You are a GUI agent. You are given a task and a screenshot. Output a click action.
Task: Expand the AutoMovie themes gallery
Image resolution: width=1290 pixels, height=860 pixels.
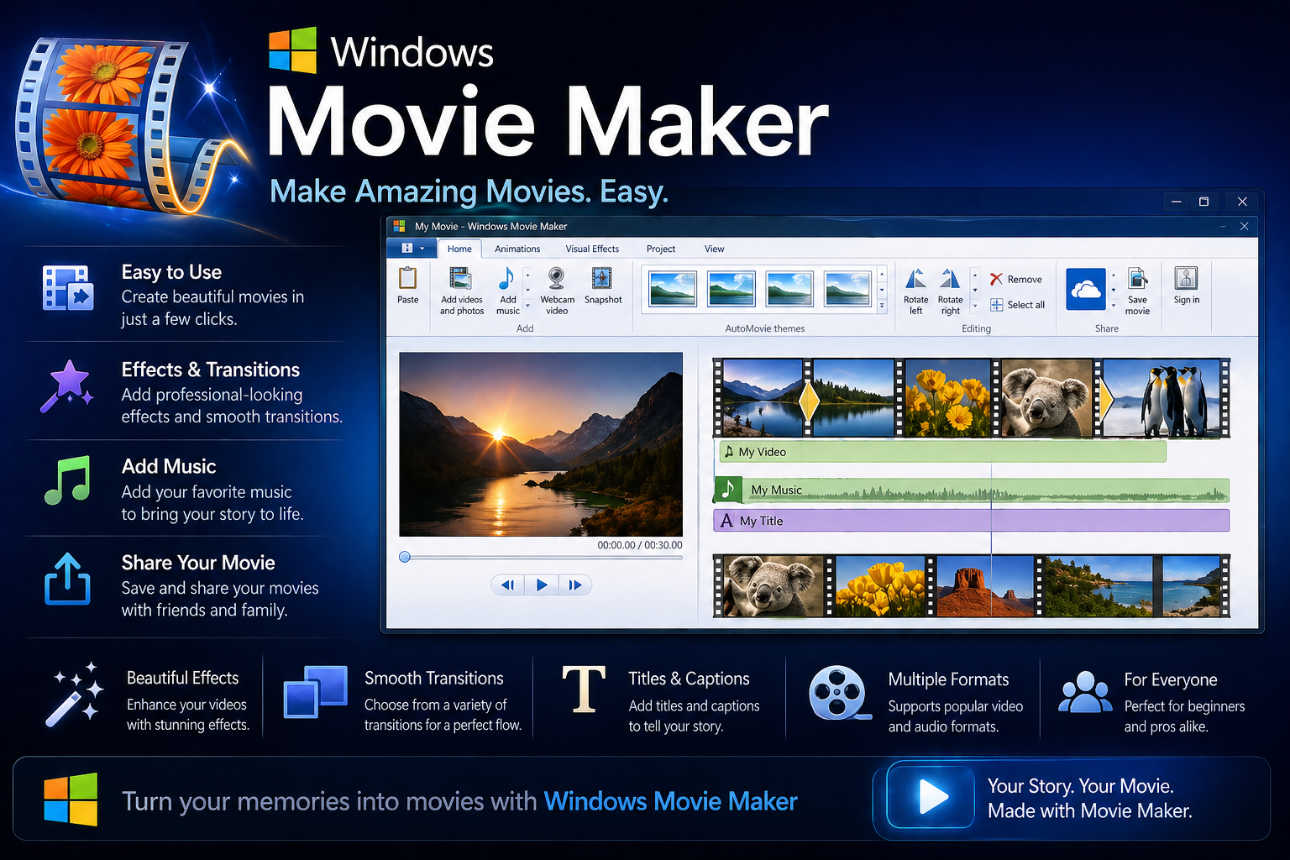pos(881,305)
